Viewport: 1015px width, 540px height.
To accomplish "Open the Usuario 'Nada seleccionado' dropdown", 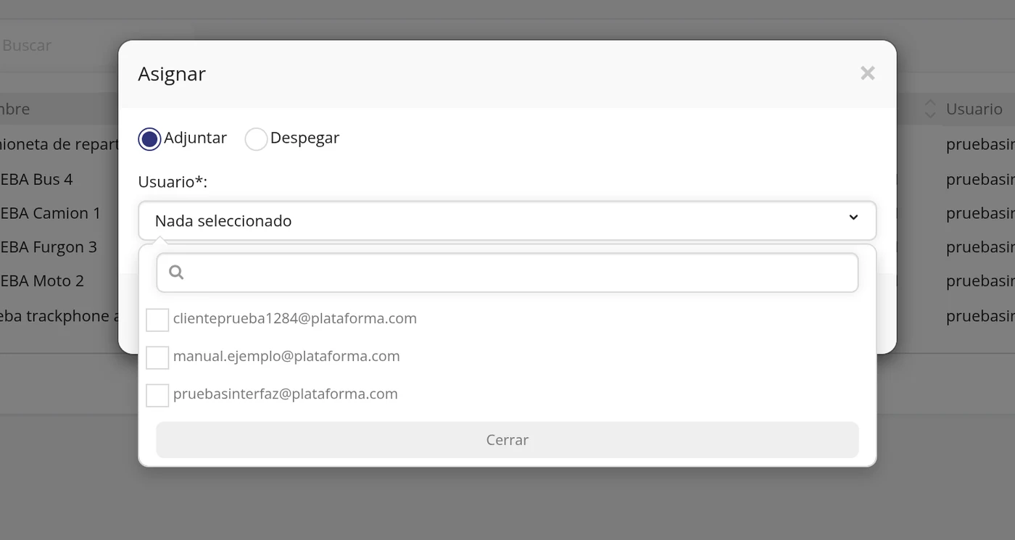I will [x=507, y=220].
